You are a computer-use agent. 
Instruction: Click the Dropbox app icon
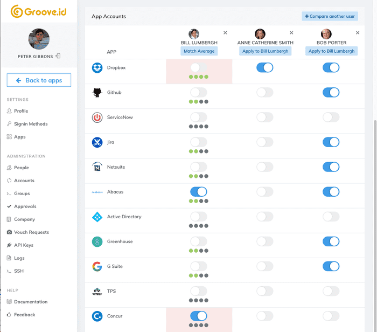pos(97,68)
